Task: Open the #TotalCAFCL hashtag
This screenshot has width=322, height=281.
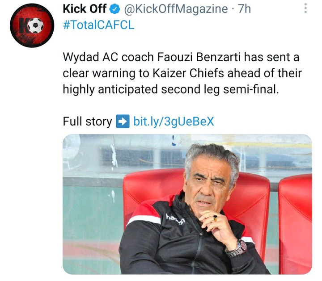Action: point(98,25)
